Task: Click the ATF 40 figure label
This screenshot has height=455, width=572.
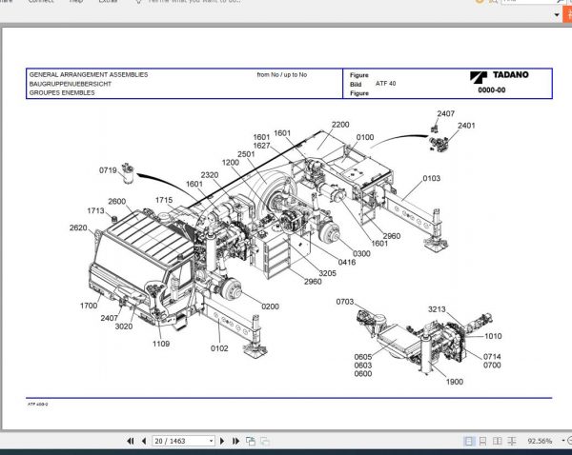Action: pyautogui.click(x=385, y=84)
